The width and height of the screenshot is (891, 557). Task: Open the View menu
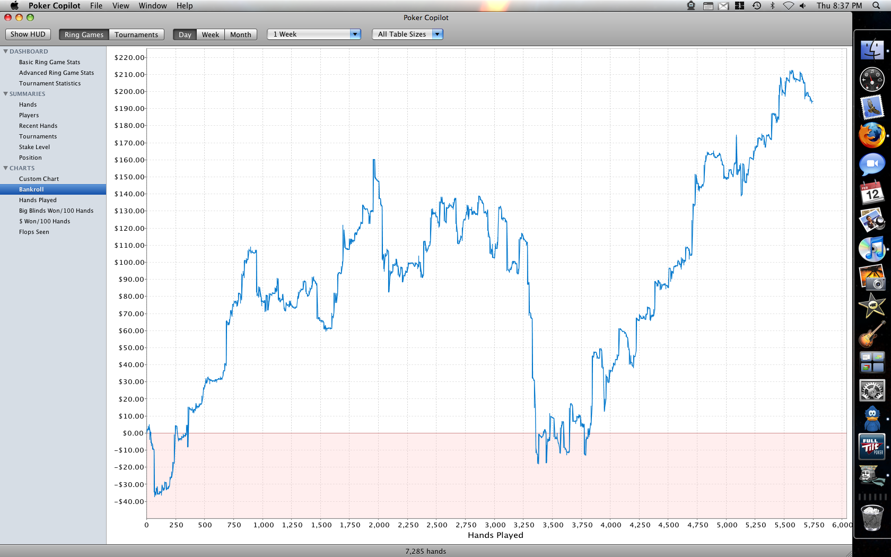click(x=121, y=5)
